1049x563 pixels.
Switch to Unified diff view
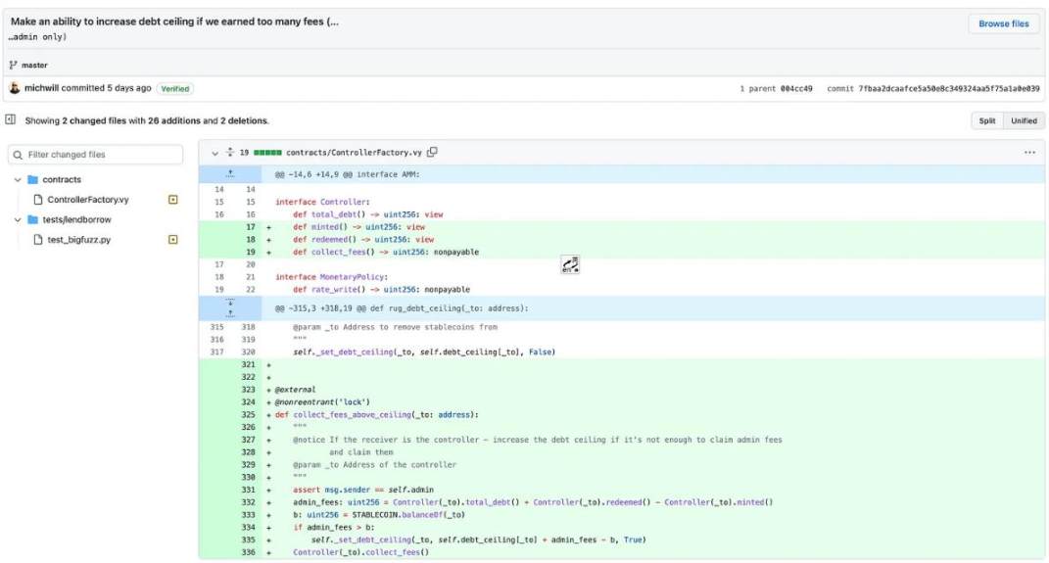click(1024, 121)
